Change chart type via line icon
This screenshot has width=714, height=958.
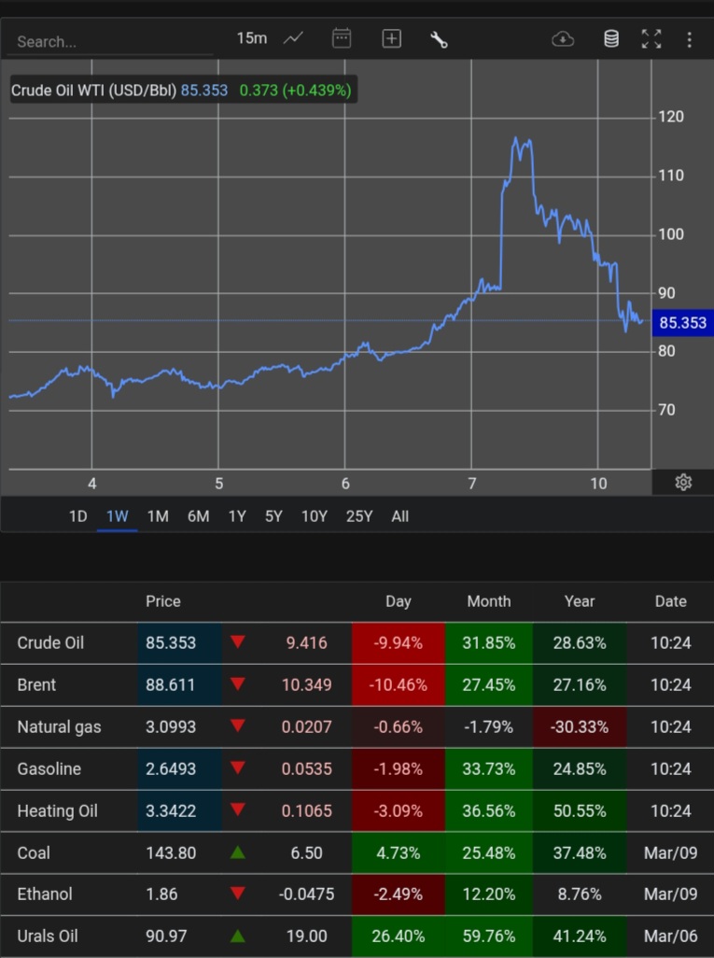click(x=293, y=38)
